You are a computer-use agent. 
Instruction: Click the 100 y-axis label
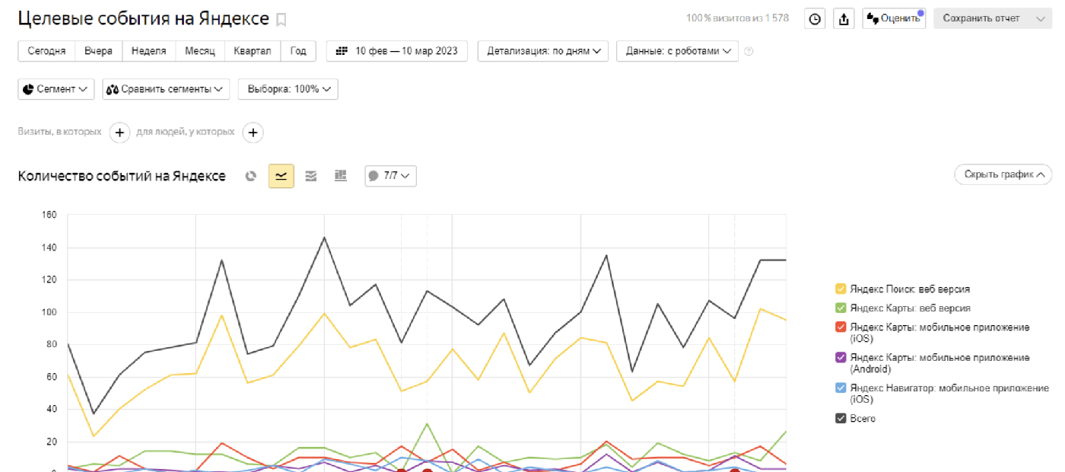(49, 312)
